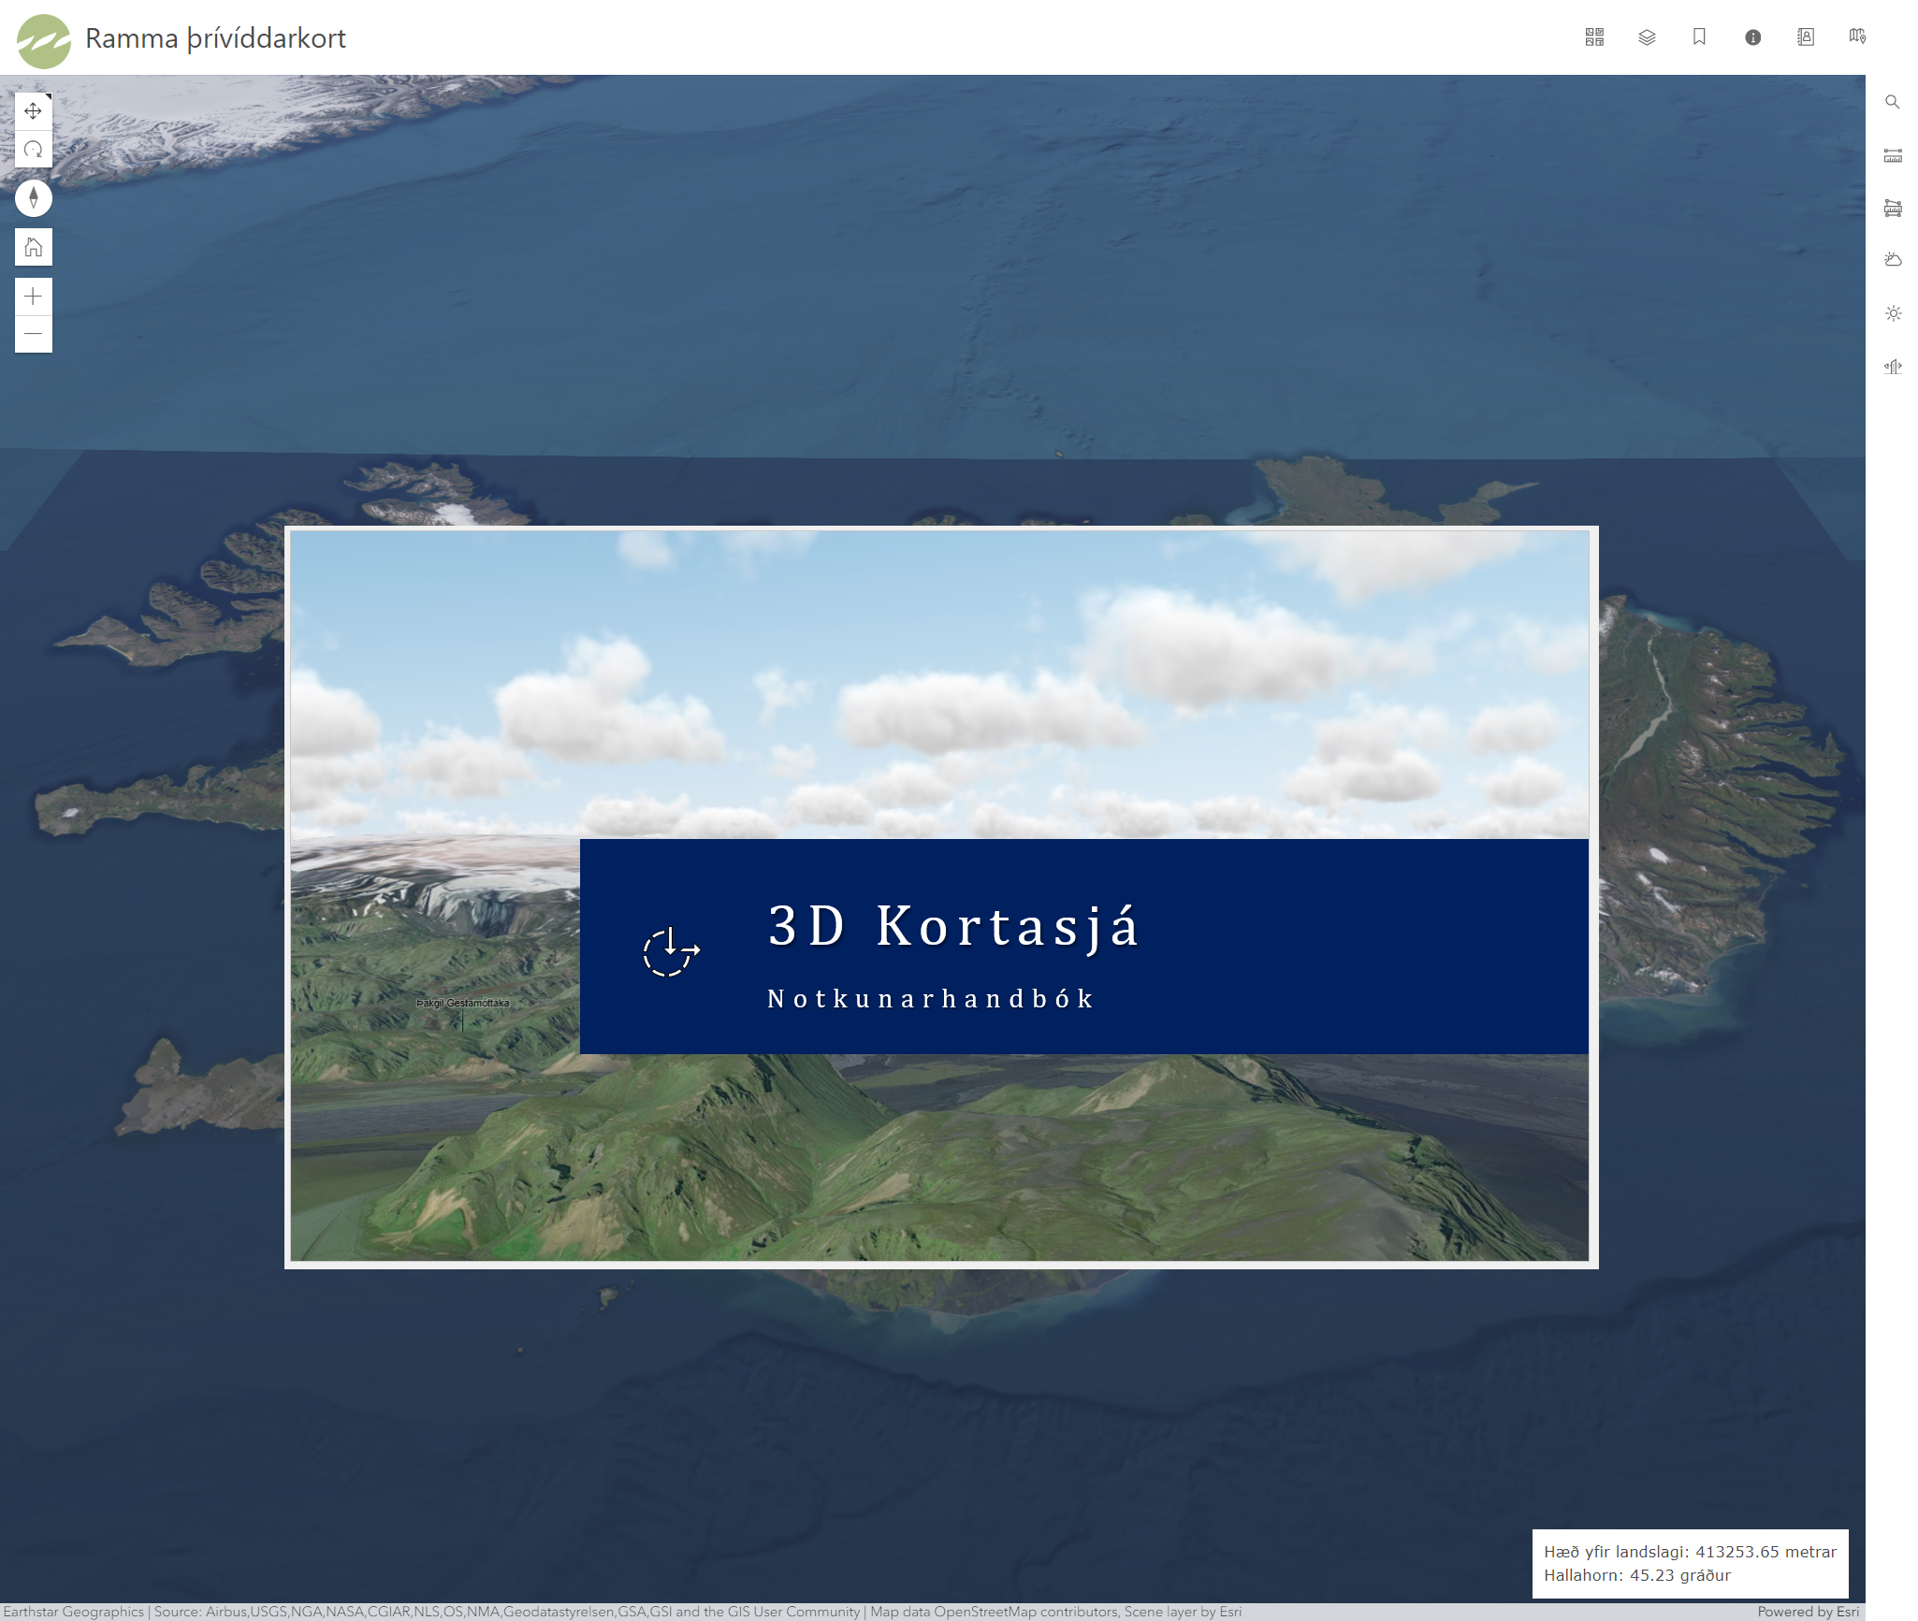This screenshot has height=1621, width=1918.
Task: Select the line measurement ruler tool
Action: (x=1893, y=155)
